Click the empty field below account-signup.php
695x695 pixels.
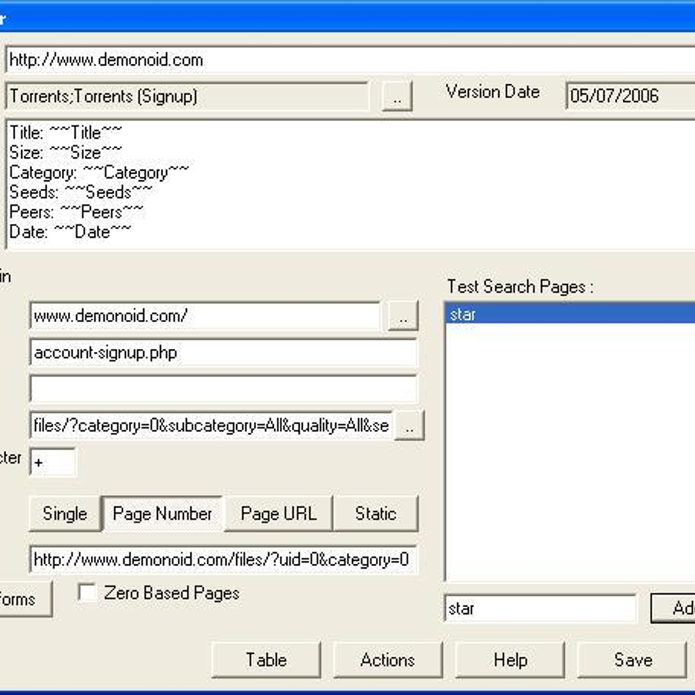[x=223, y=389]
